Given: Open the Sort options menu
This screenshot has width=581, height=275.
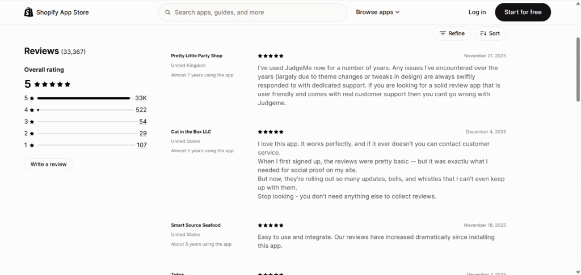Looking at the screenshot, I should tap(490, 33).
